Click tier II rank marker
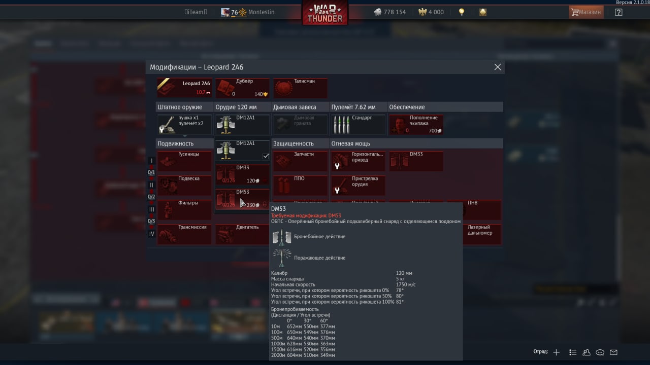 click(x=151, y=185)
